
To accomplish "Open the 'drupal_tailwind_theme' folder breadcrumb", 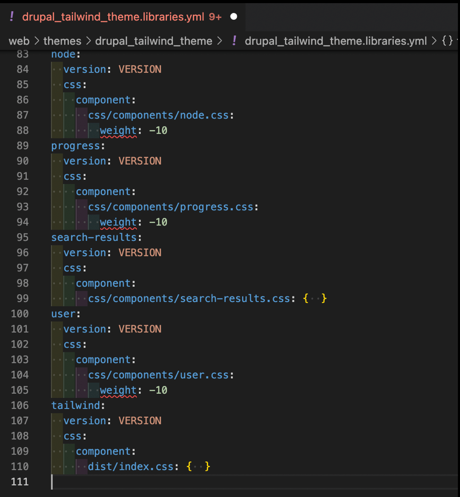I will coord(154,41).
